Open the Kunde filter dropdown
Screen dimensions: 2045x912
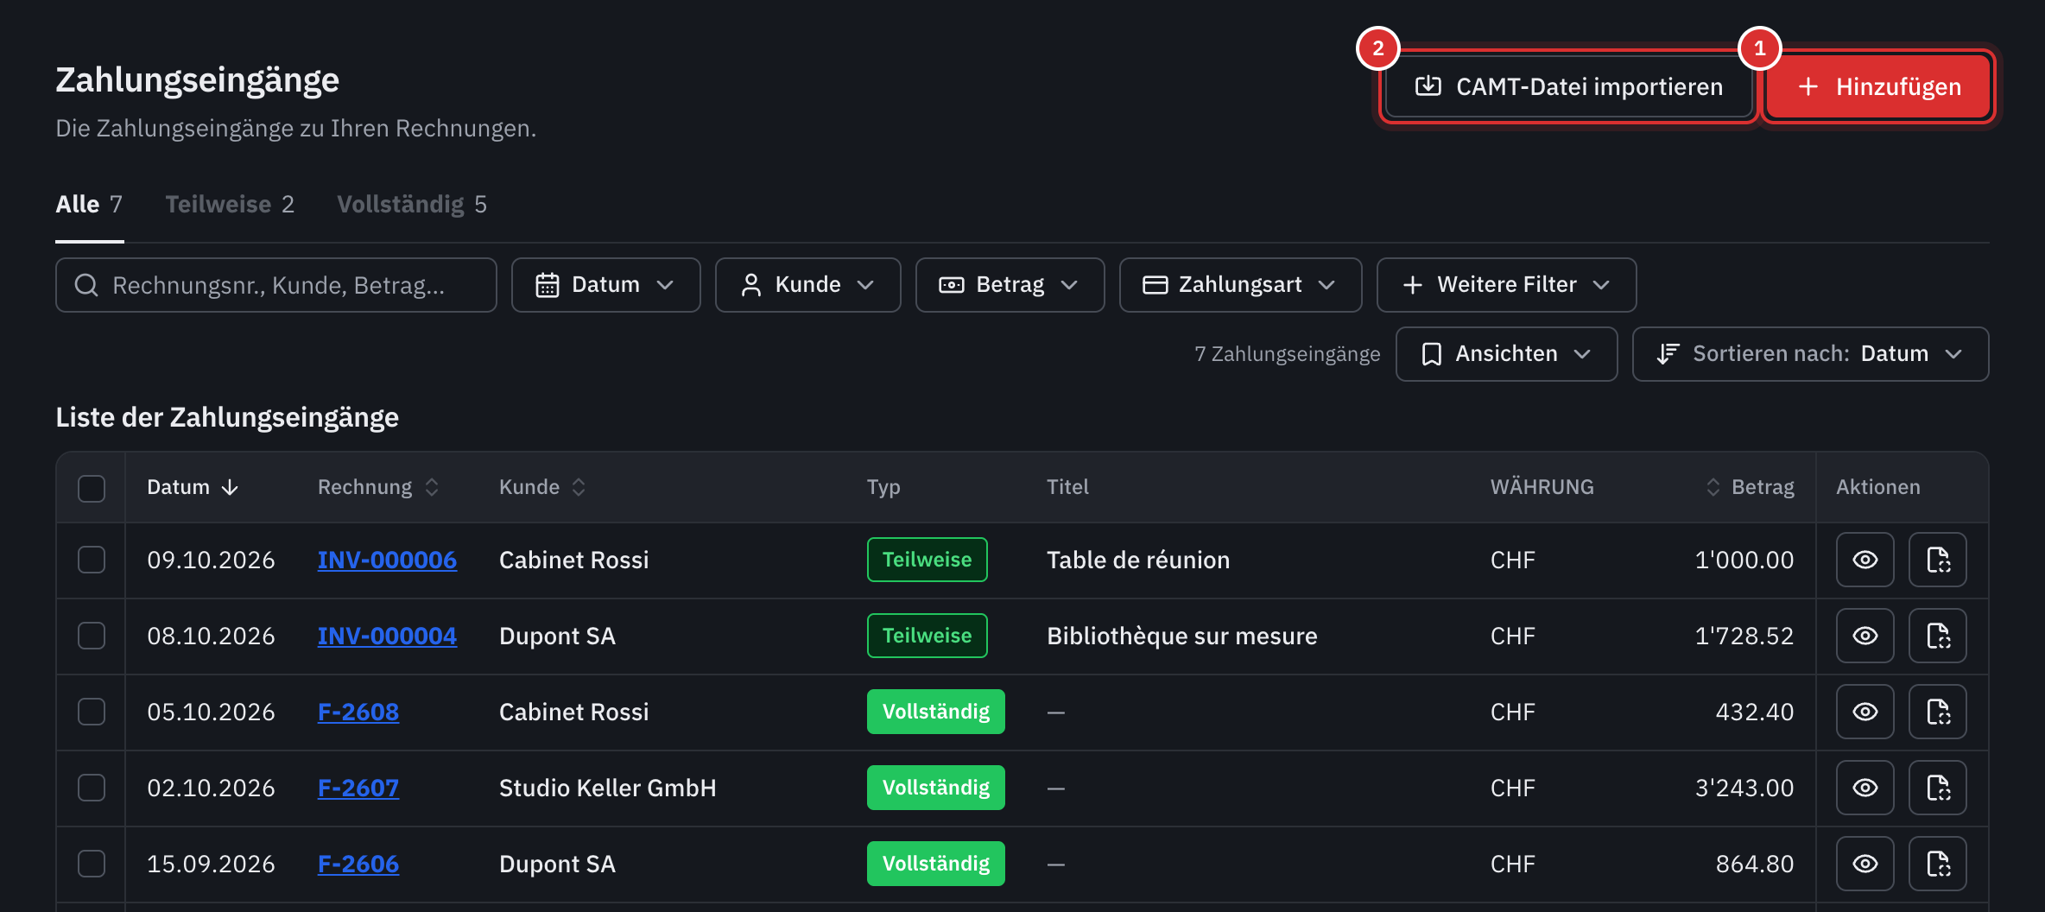click(x=807, y=285)
